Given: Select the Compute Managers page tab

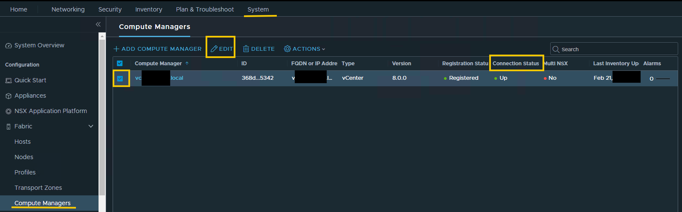Looking at the screenshot, I should pyautogui.click(x=155, y=27).
